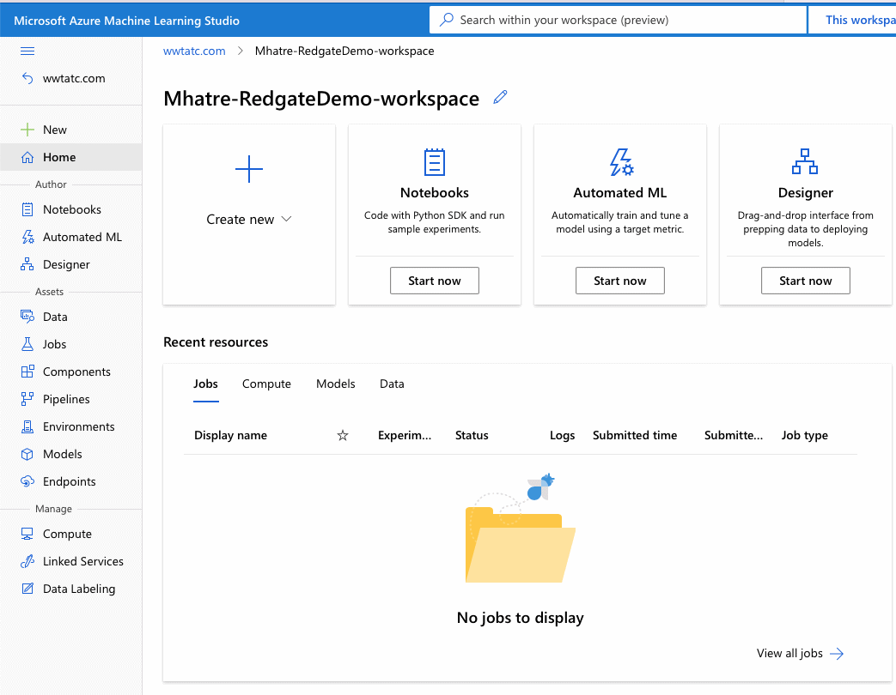896x695 pixels.
Task: Switch to the Compute tab in Recent resources
Action: click(266, 384)
